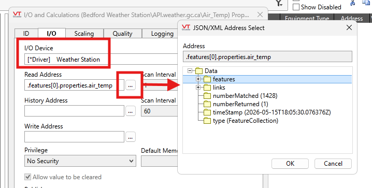The height and width of the screenshot is (188, 372).
Task: Click the scissors cut icon
Action: (352, 3)
